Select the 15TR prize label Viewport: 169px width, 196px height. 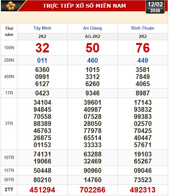[x=9, y=171]
